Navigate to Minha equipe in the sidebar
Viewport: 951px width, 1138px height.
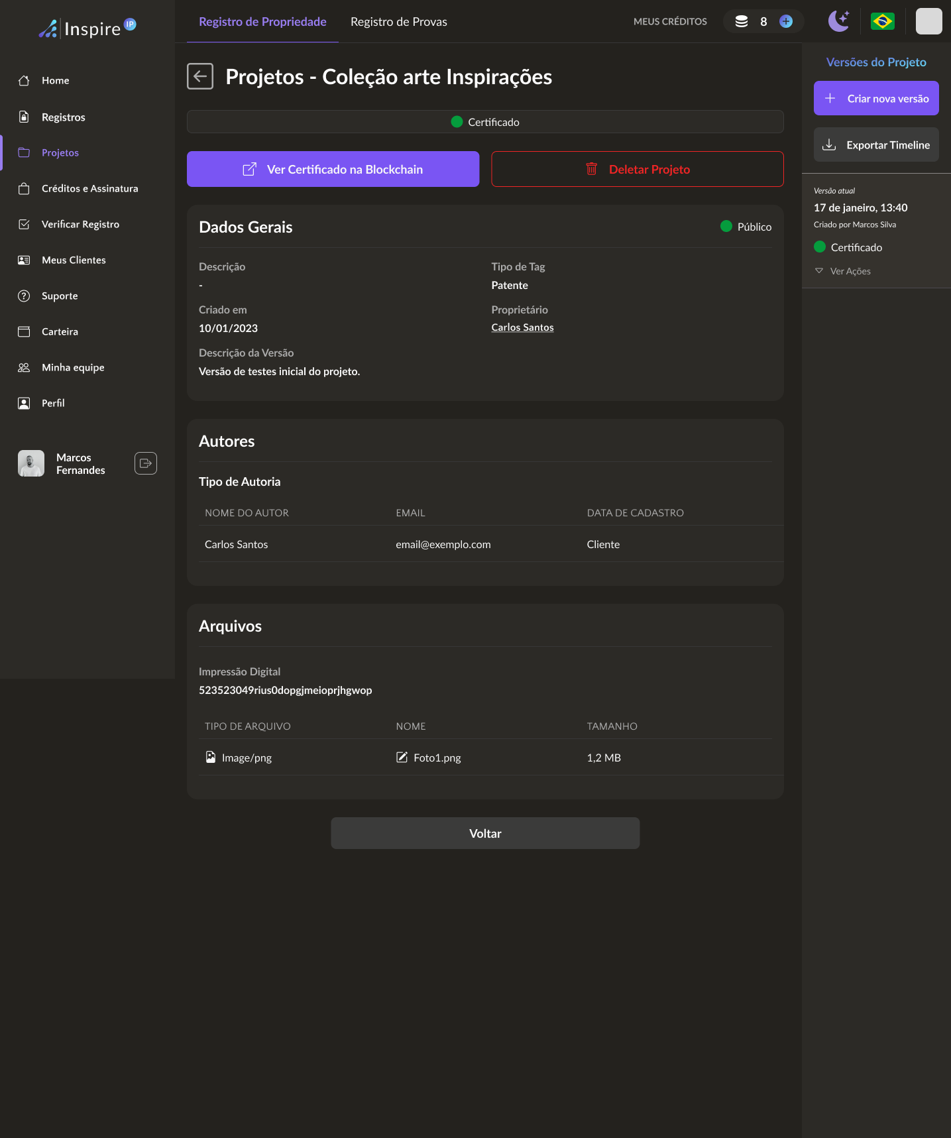(73, 368)
